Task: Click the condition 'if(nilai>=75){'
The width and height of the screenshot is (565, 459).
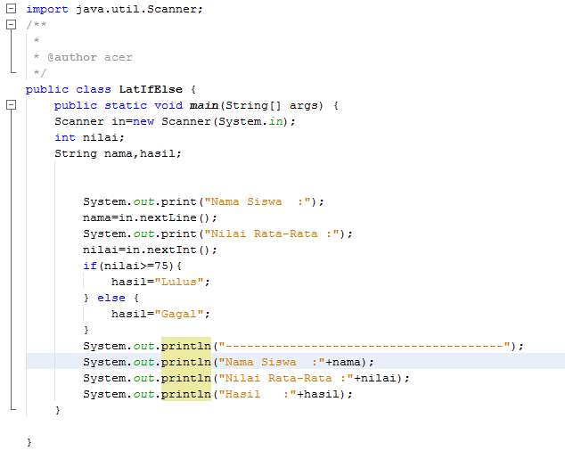Action: click(132, 266)
